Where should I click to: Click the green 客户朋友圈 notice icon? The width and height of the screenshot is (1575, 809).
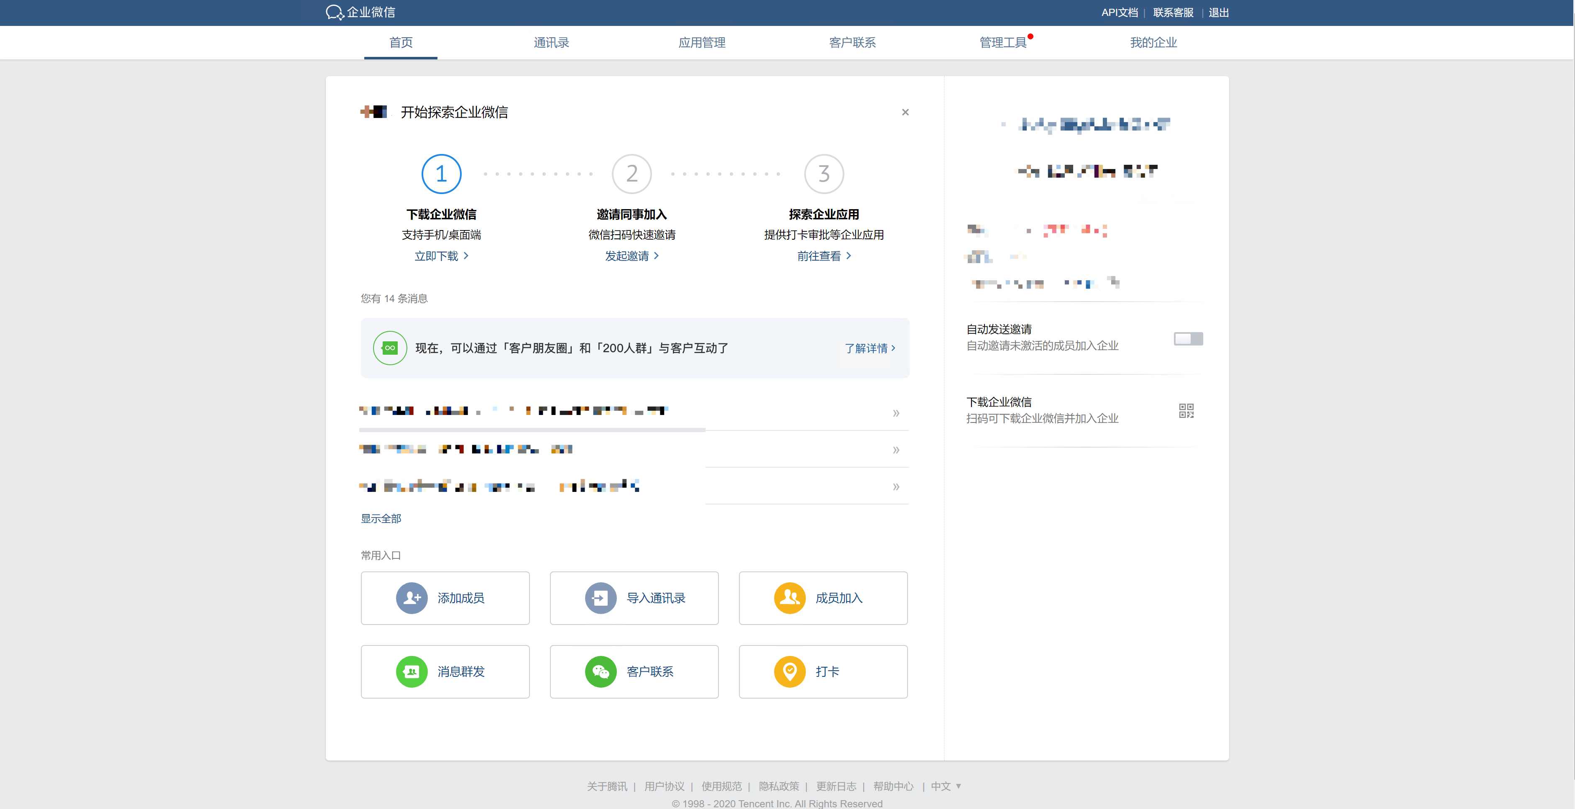click(x=390, y=348)
